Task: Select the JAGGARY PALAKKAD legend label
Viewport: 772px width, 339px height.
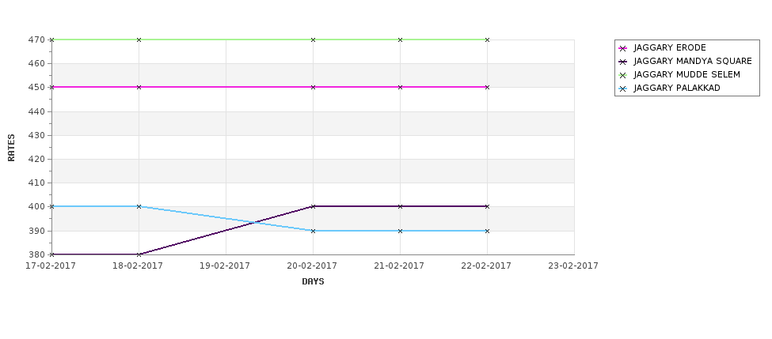Action: point(677,88)
